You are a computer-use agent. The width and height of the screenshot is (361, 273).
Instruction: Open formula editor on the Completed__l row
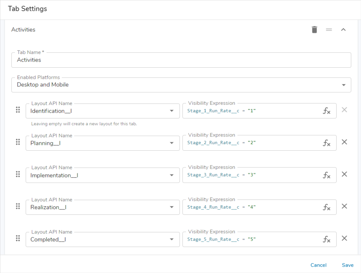click(326, 239)
